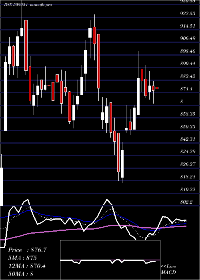Click the BSE 539254 ticker label
Image resolution: width=200 pixels, height=280 pixels.
tap(16, 5)
